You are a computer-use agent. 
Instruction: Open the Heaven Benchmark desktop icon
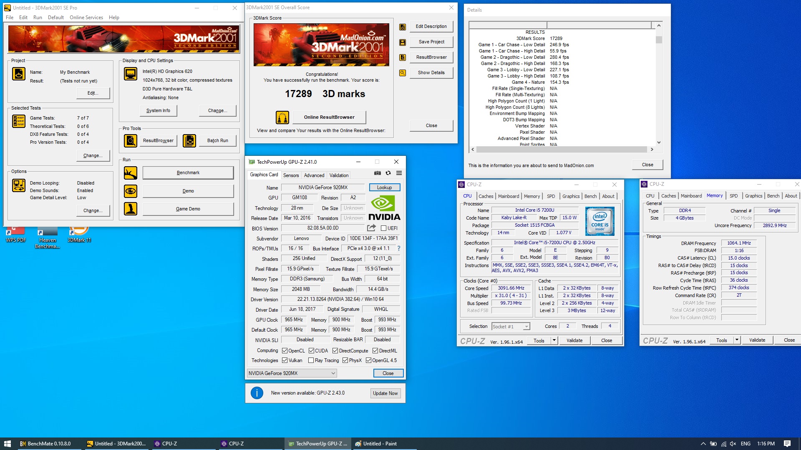[x=47, y=238]
